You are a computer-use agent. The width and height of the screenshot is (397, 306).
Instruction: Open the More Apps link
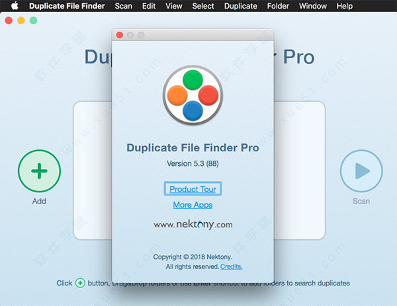point(193,205)
